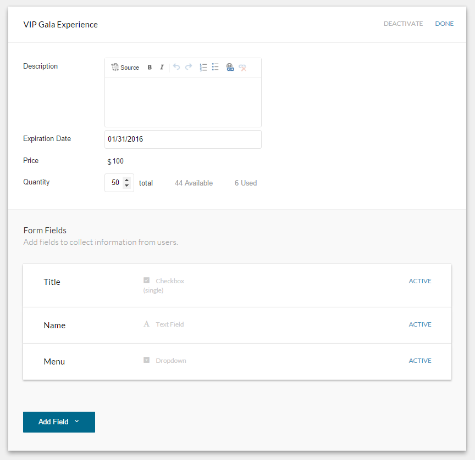Insert a numbered list
The width and height of the screenshot is (475, 460).
coord(203,67)
